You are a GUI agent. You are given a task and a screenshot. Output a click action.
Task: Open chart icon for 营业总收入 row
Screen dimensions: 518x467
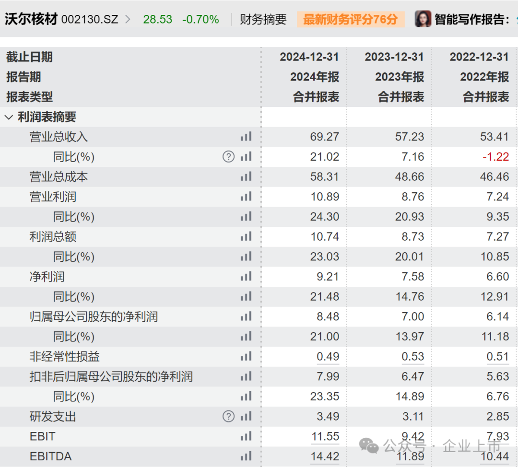[x=246, y=136]
